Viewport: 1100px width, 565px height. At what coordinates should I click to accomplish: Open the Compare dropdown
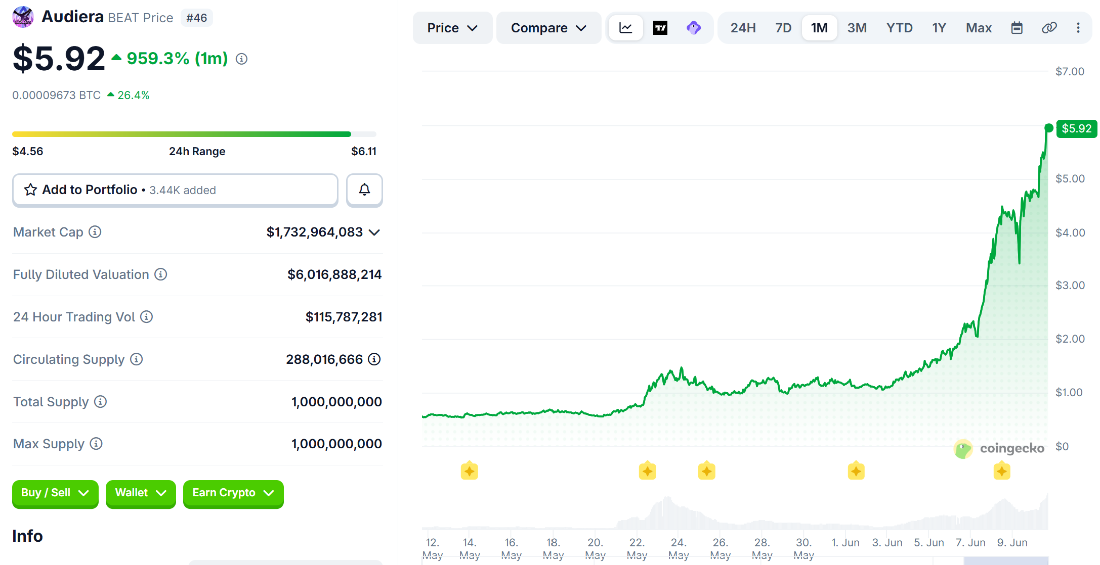point(548,28)
